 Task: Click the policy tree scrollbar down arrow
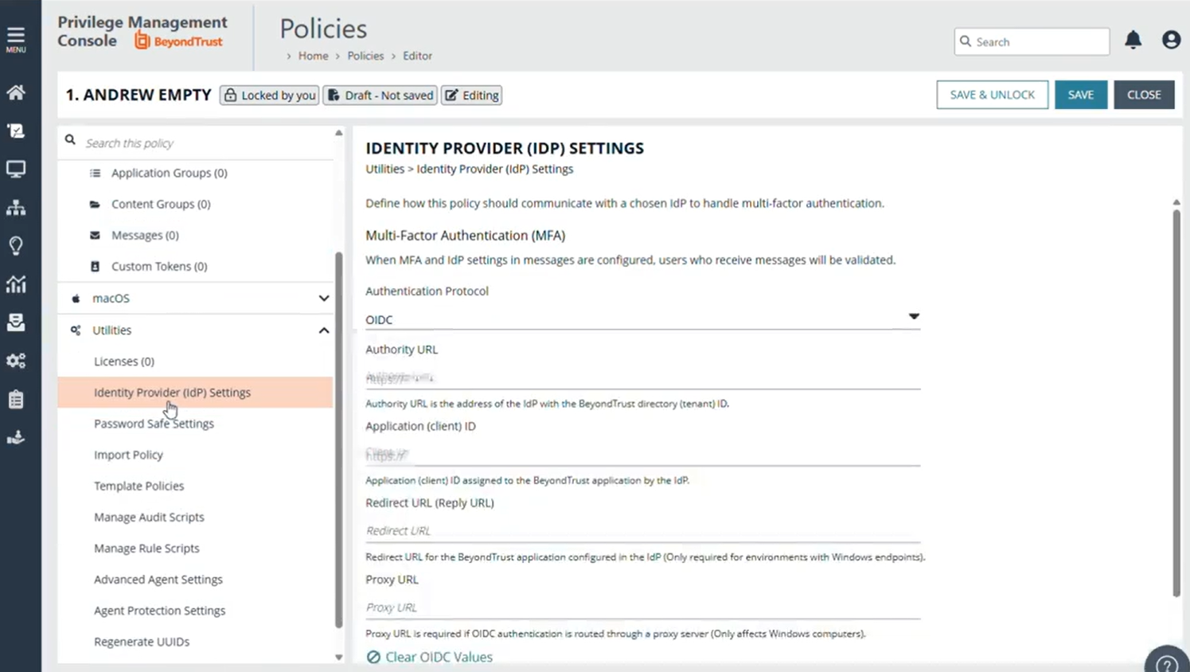339,658
